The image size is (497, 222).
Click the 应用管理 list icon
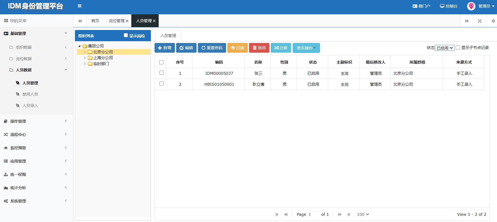6,161
